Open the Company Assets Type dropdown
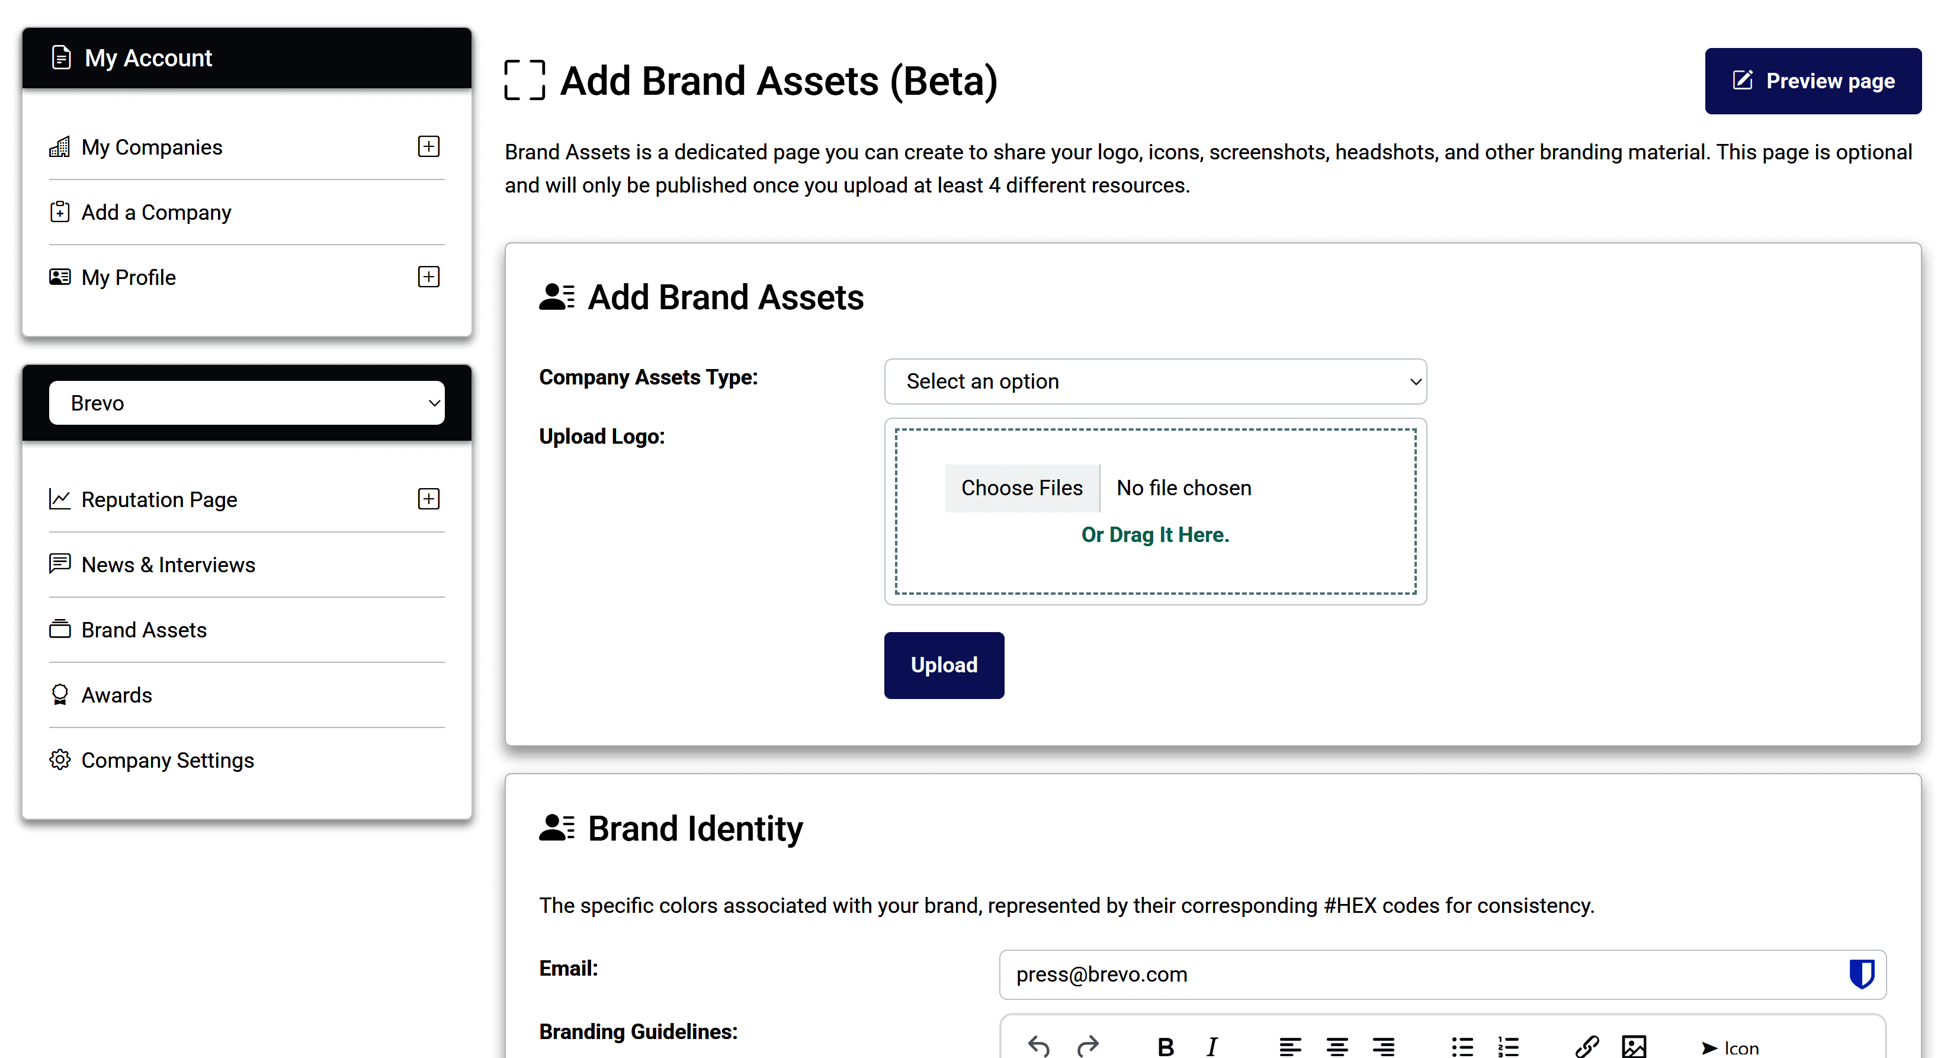Screen dimensions: 1944x1058 (x=1154, y=381)
